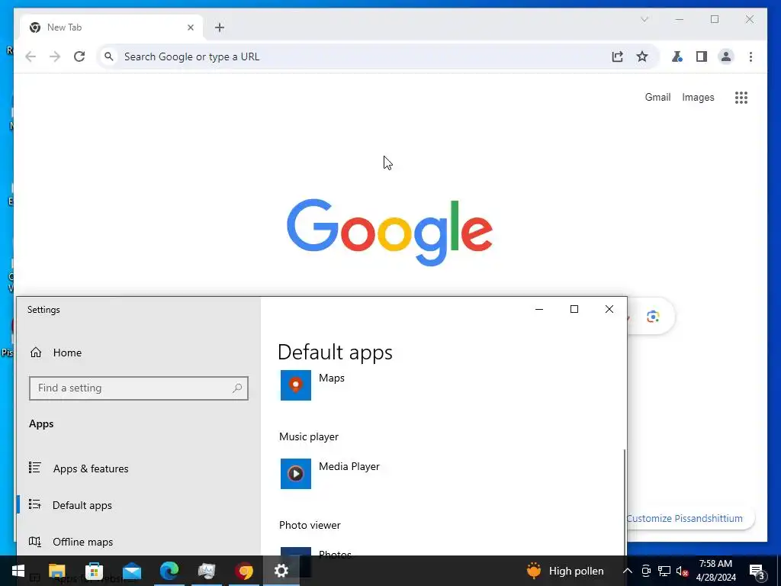Open Microsoft Edge from taskbar
Viewport: 781px width, 586px height.
tap(169, 571)
